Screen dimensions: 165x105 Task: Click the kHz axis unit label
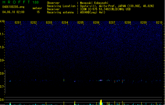[2, 21]
